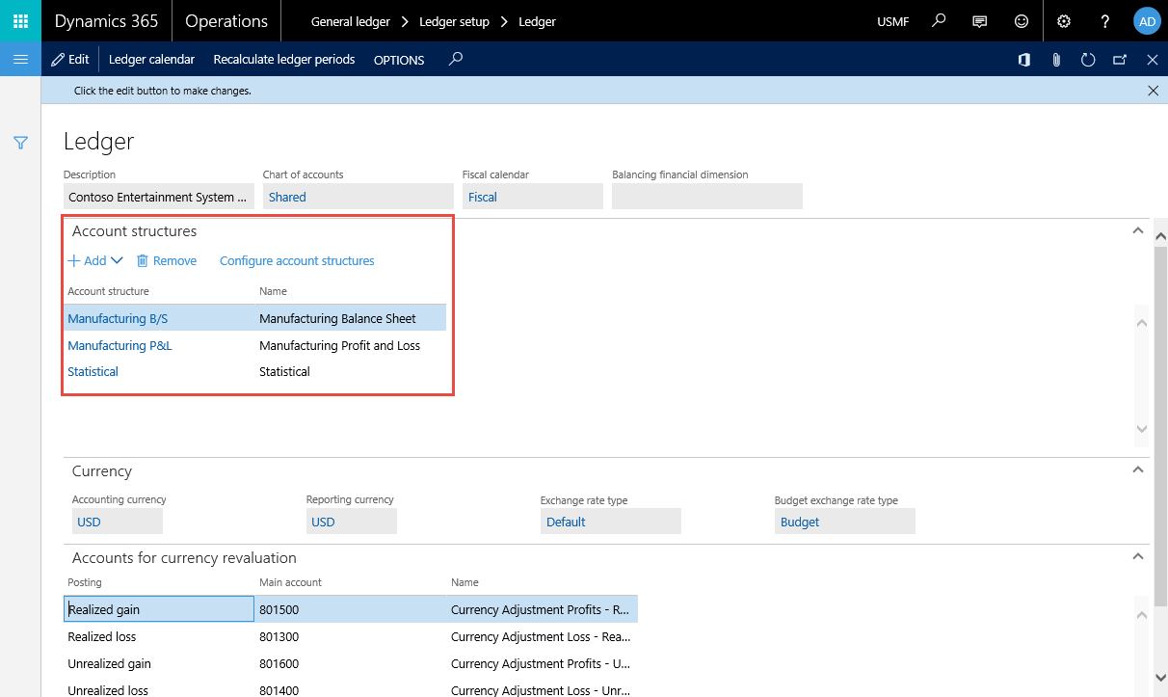Toggle the hamburger navigation pane button
The image size is (1168, 697).
click(x=20, y=60)
